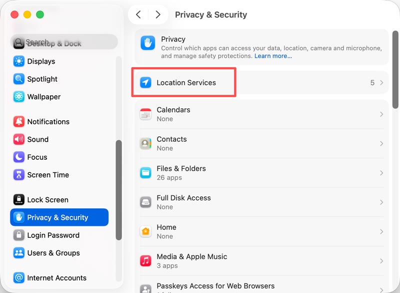This screenshot has width=400, height=293.
Task: Click the Wallpaper icon
Action: [x=18, y=97]
